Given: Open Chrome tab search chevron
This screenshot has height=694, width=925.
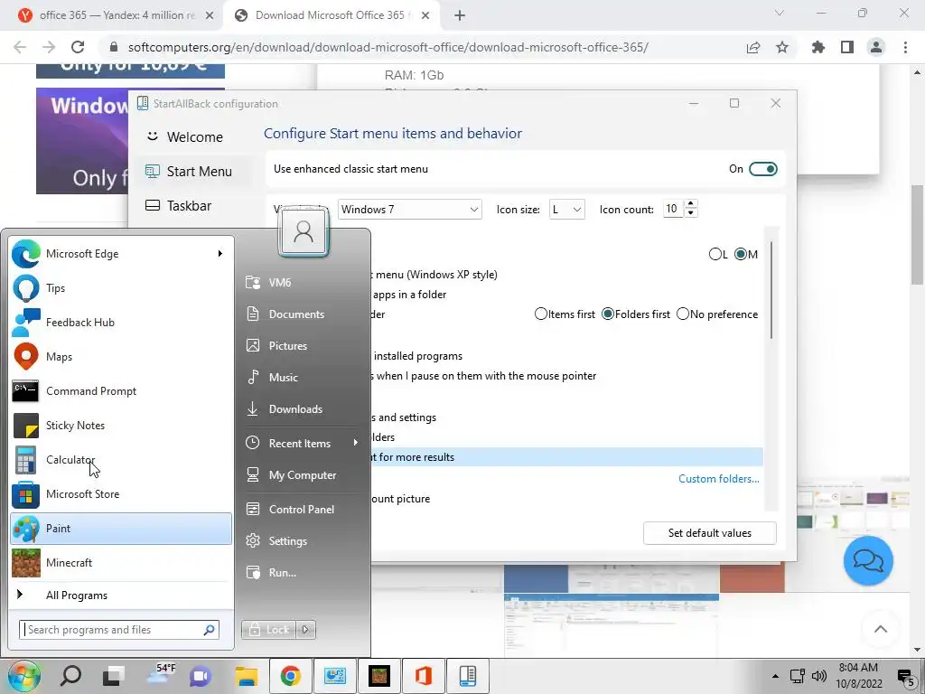Looking at the screenshot, I should click(780, 13).
